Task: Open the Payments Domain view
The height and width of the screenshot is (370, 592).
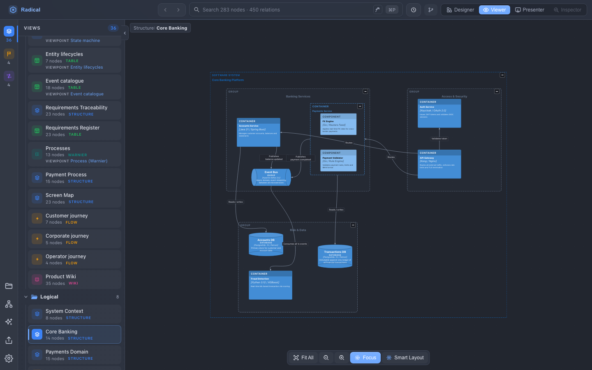Action: pos(74,355)
